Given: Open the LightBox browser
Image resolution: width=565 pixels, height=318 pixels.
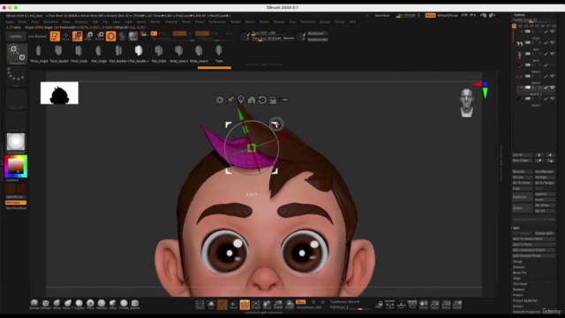Looking at the screenshot, I should point(16,36).
